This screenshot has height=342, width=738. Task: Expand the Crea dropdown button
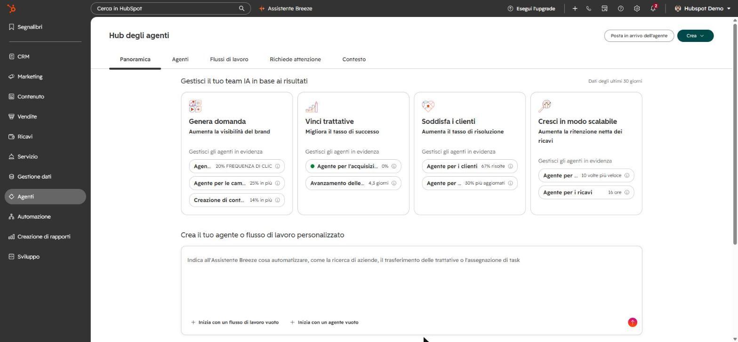pyautogui.click(x=695, y=36)
